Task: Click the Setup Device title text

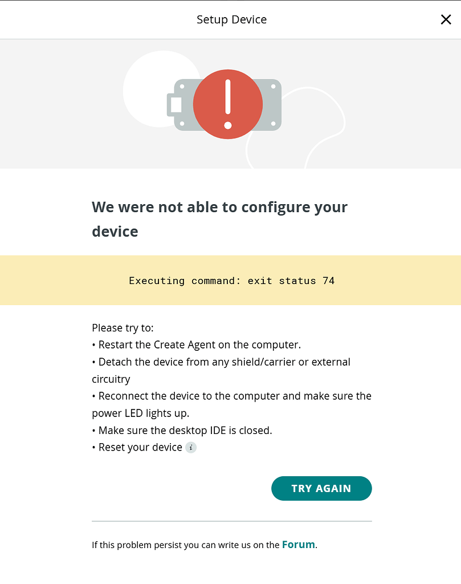Action: click(x=231, y=19)
